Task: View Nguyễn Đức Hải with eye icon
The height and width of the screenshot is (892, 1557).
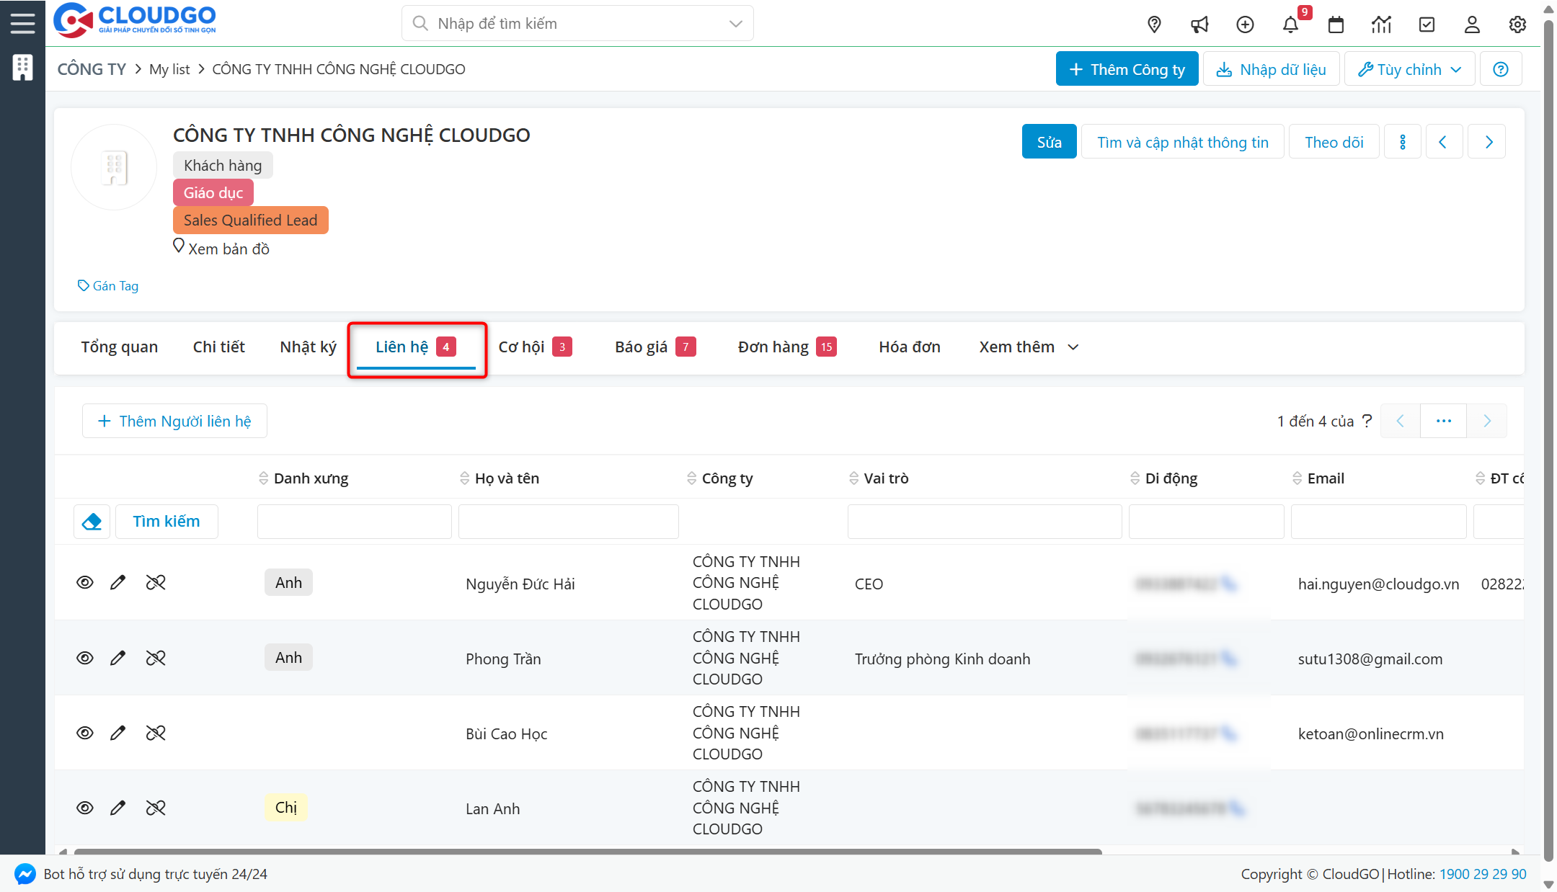Action: point(85,582)
